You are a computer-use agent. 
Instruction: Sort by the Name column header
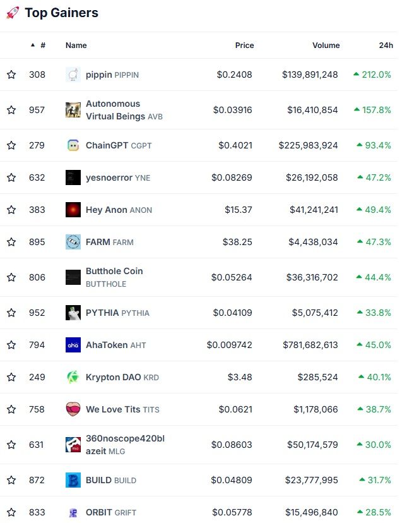tap(76, 45)
